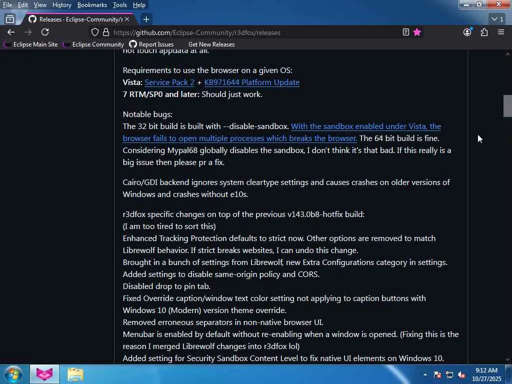Click the r3dfox taskbar icon
Screen dimensions: 512x384
tap(44, 374)
